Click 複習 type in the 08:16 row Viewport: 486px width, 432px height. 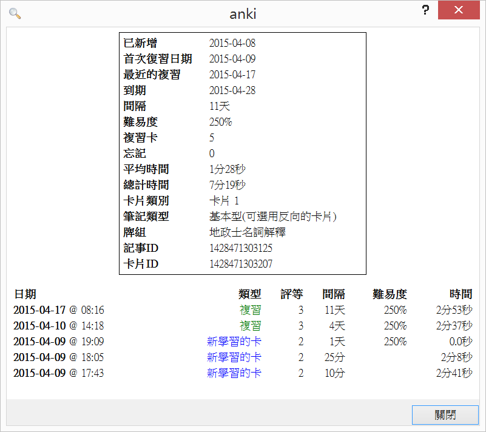click(250, 310)
